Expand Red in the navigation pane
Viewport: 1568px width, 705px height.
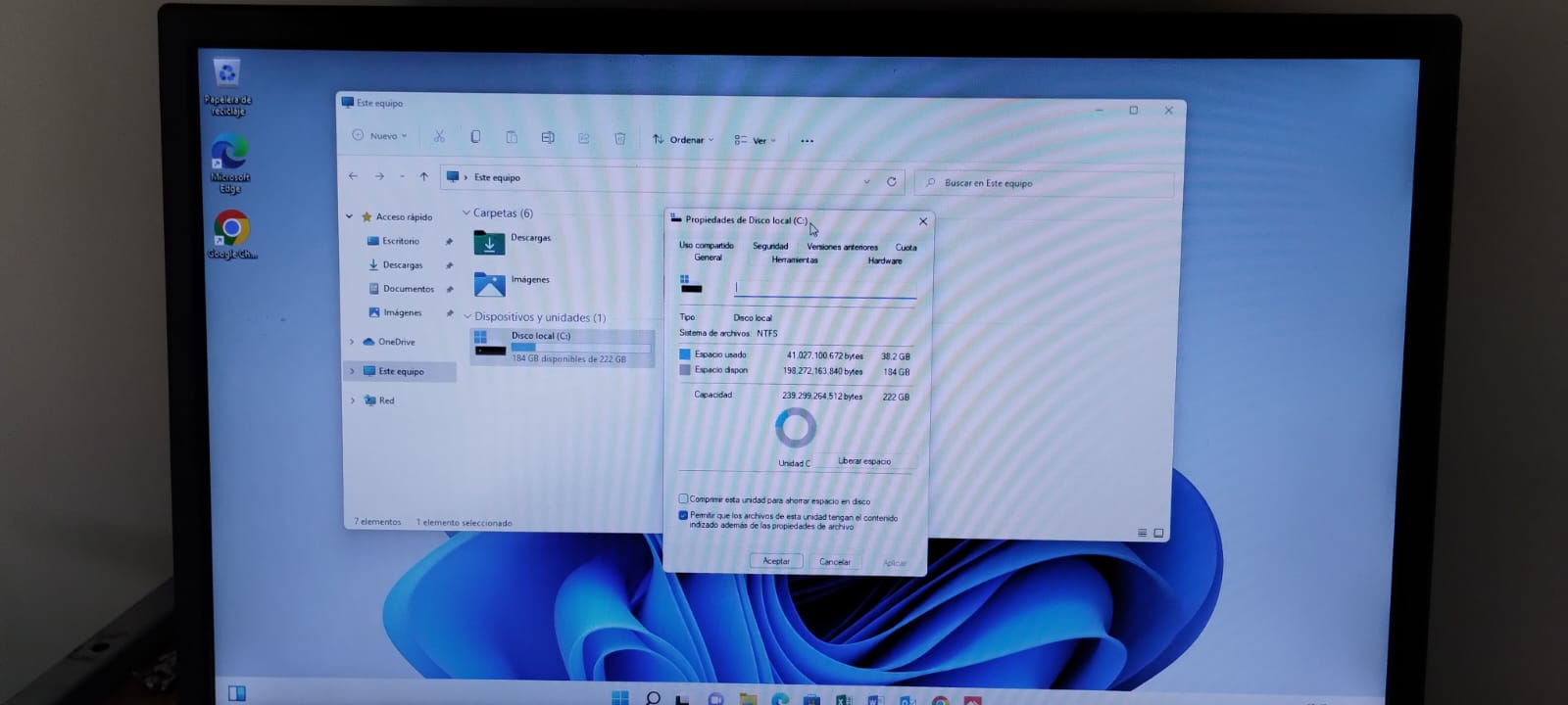[x=352, y=400]
